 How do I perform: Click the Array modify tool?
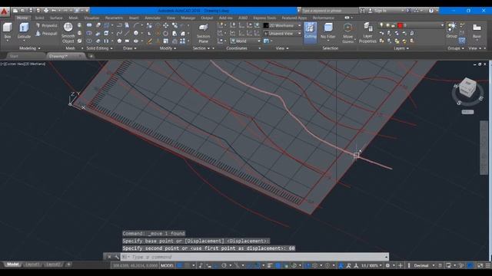point(182,41)
